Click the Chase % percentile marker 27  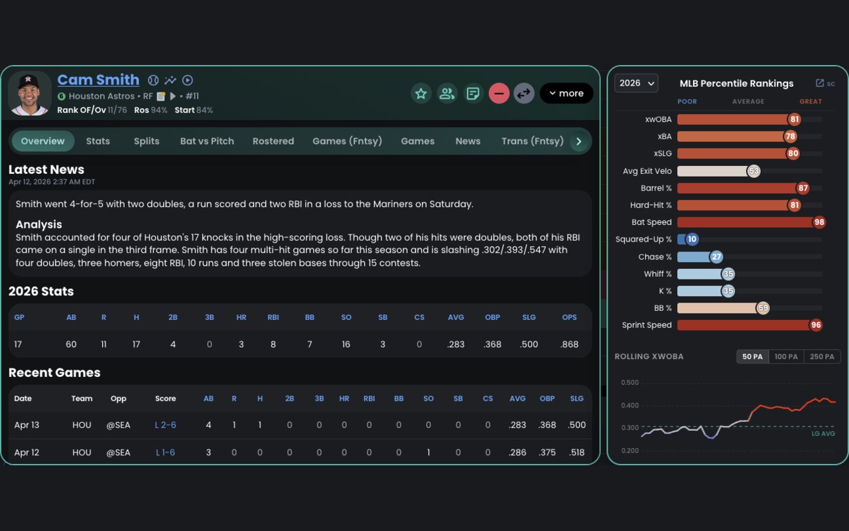(x=716, y=257)
